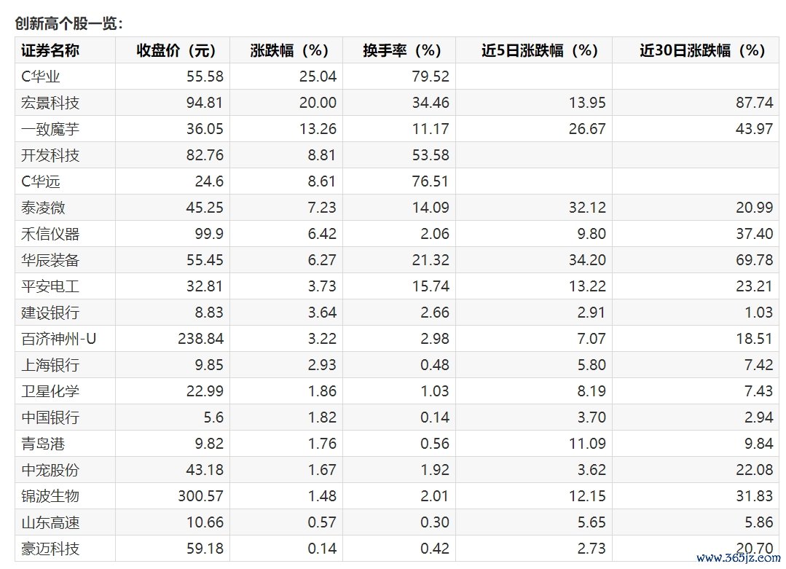Click the 建设银行 stock name
Screen dimensions: 786x569
pos(50,313)
